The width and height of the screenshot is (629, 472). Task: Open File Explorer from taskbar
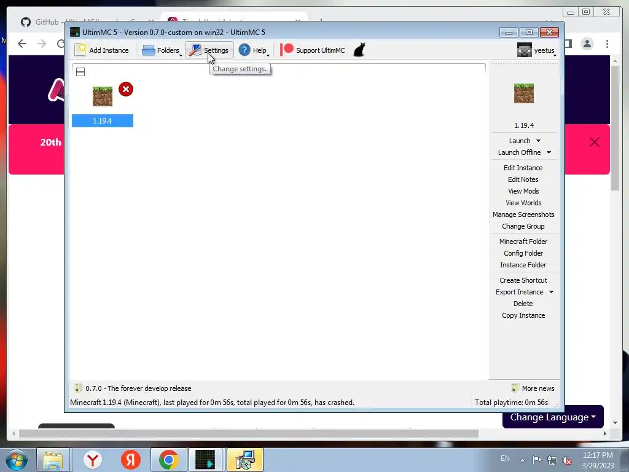tap(53, 460)
